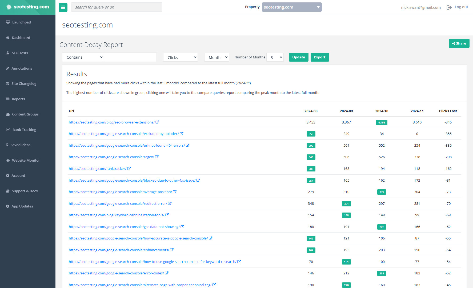Open the Clicks metric dropdown
Image resolution: width=473 pixels, height=288 pixels.
click(x=181, y=57)
